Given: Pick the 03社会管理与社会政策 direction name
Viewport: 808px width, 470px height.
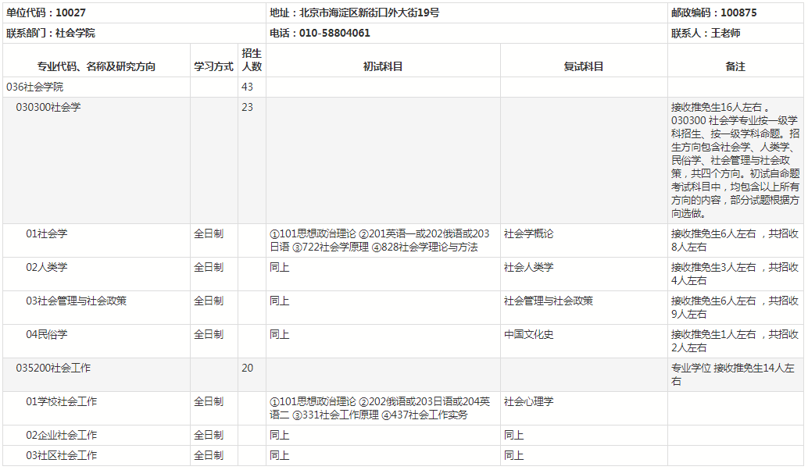Looking at the screenshot, I should coord(76,301).
